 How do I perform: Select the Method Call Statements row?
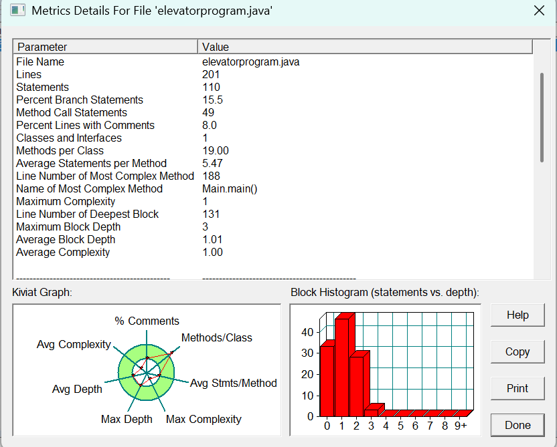tap(273, 113)
